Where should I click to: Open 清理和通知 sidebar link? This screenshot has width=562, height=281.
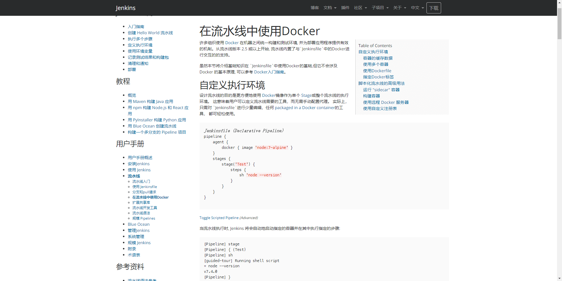[x=138, y=63]
